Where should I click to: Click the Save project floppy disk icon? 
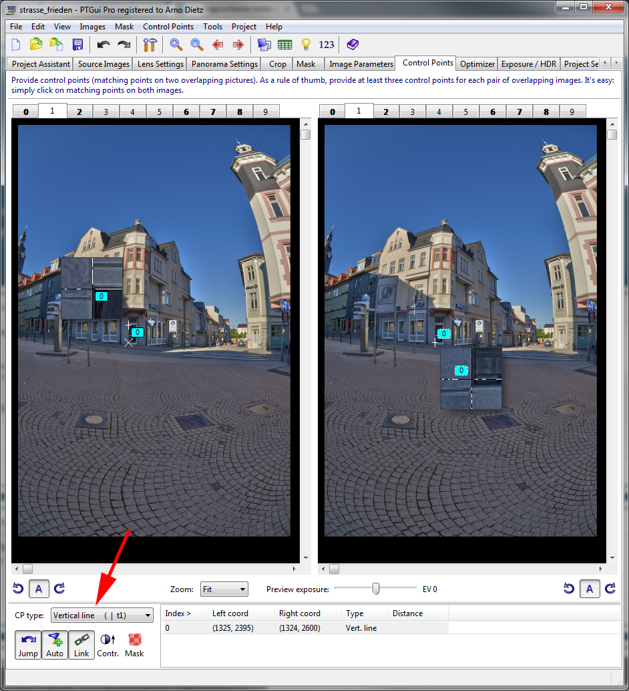click(78, 45)
